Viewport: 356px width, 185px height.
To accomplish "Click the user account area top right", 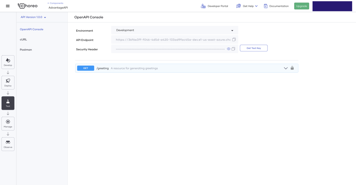I will (x=332, y=6).
